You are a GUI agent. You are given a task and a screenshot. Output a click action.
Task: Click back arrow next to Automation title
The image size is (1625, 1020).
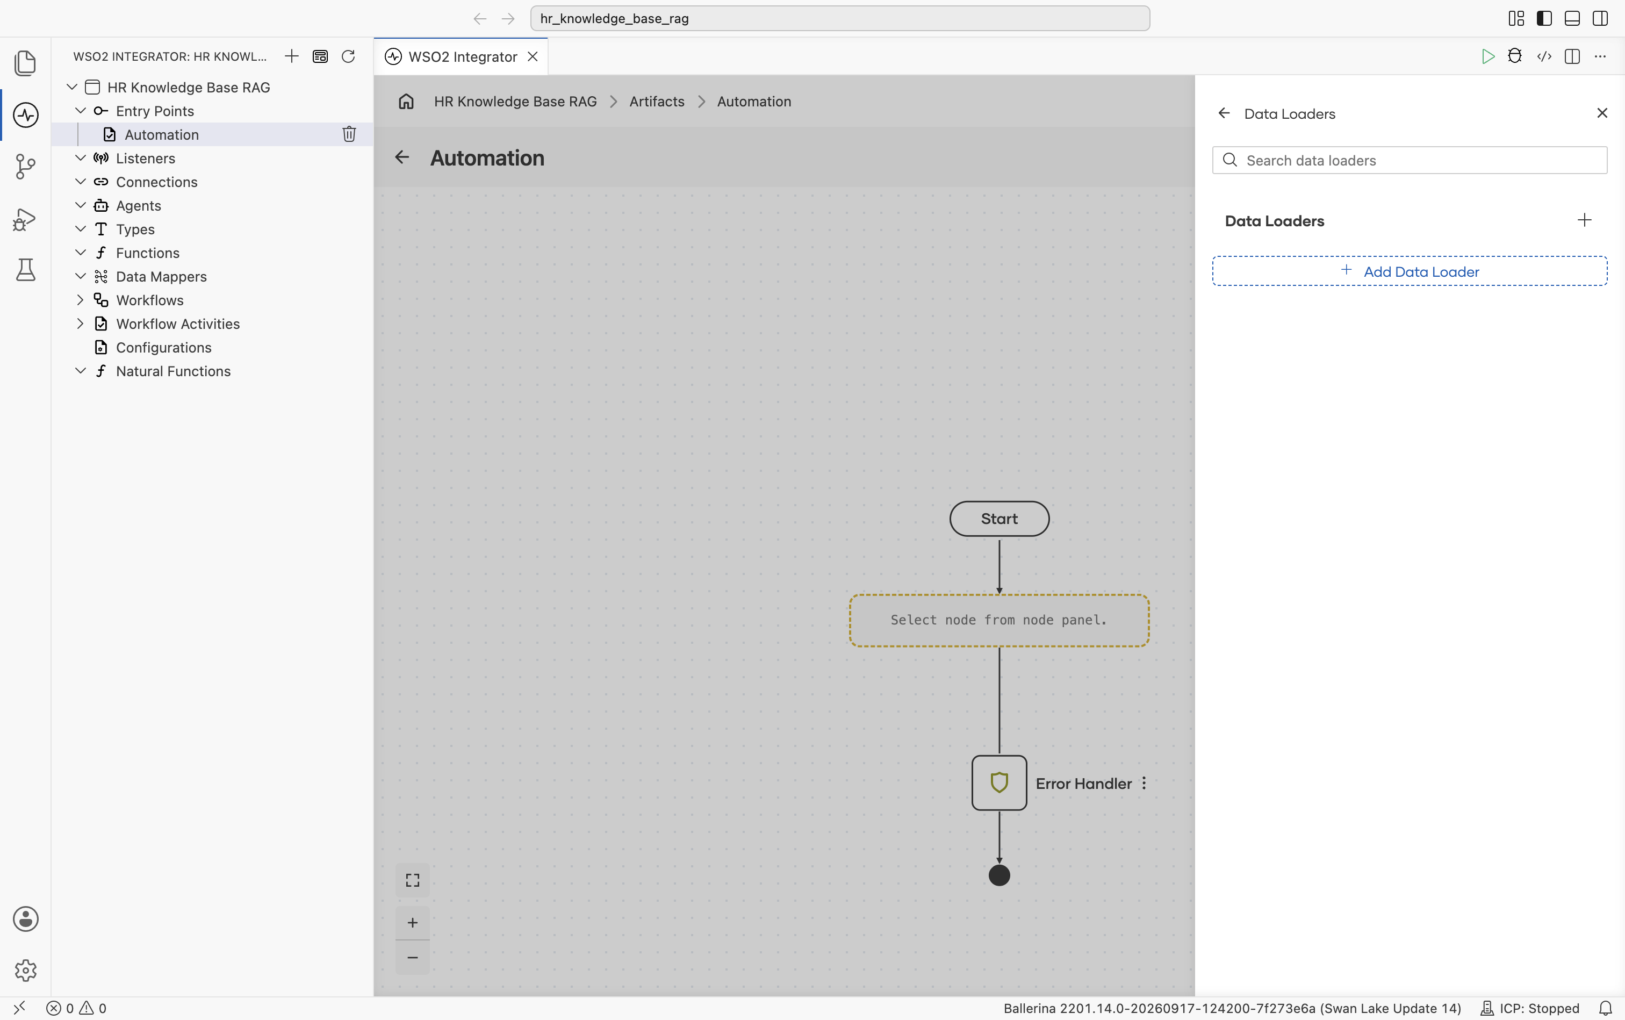click(402, 157)
